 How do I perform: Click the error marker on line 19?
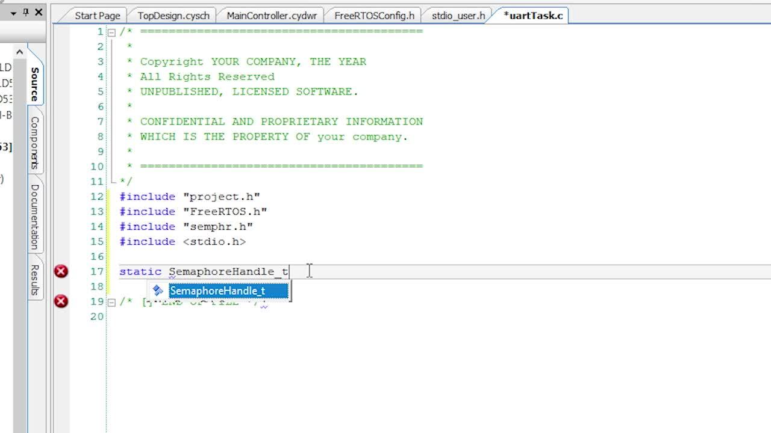pyautogui.click(x=61, y=301)
